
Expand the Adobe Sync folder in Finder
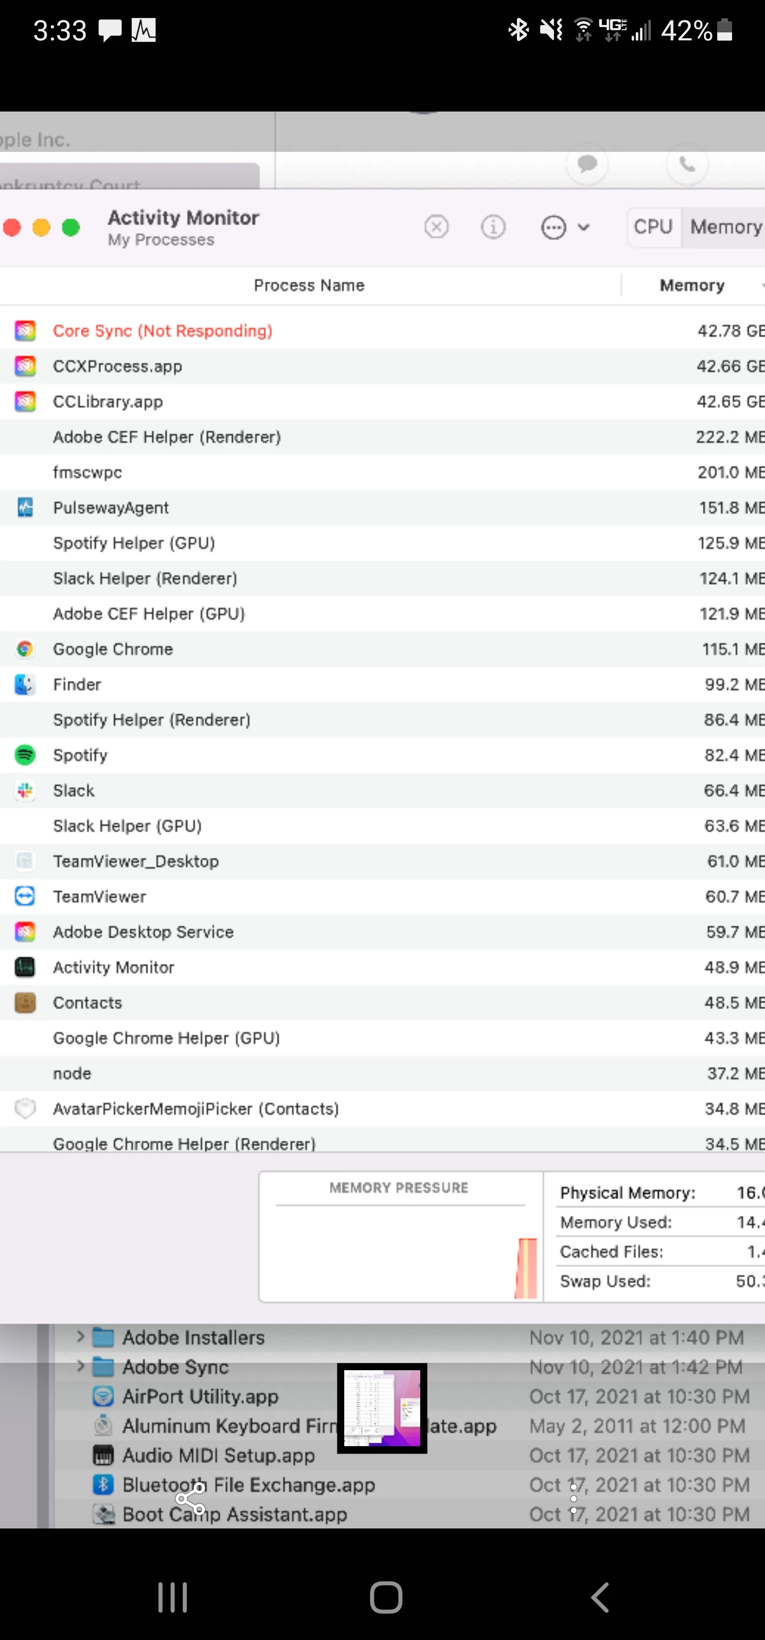click(80, 1365)
